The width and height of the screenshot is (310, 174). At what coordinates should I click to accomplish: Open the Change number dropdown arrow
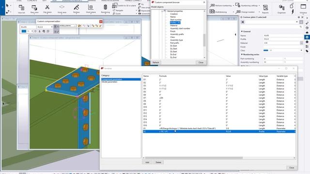[x=259, y=12]
